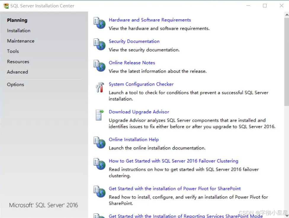This screenshot has width=289, height=218.
Task: Show the Resources page
Action: [18, 61]
